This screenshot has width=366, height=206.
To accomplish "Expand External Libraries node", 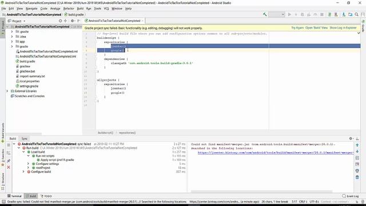I will click(7, 91).
